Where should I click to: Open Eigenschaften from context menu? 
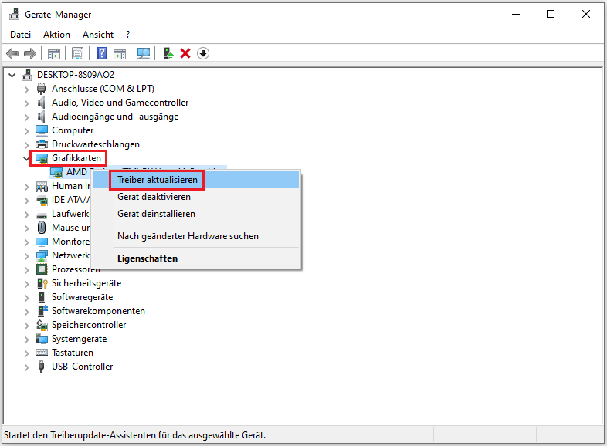[x=196, y=258]
